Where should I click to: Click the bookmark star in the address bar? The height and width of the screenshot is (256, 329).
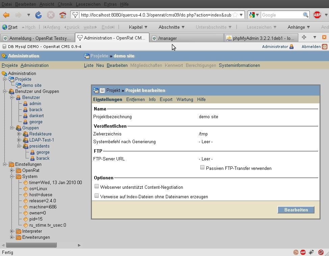pyautogui.click(x=235, y=15)
